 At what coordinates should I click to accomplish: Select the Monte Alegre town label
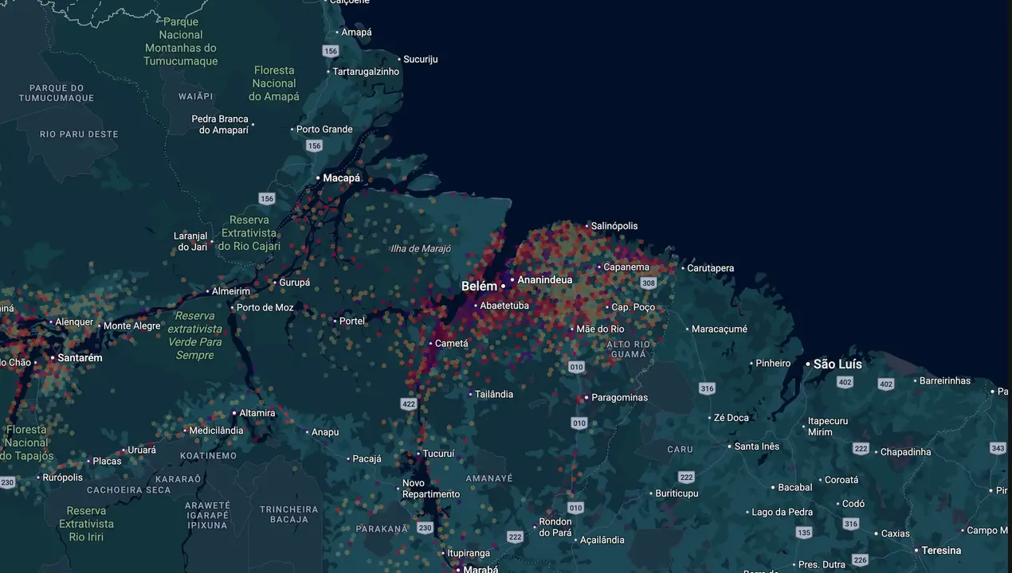(132, 326)
